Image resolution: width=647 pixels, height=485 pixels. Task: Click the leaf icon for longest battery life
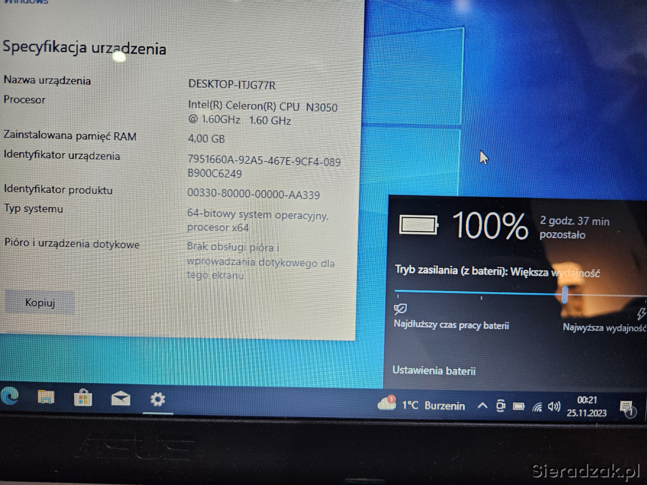tap(401, 309)
